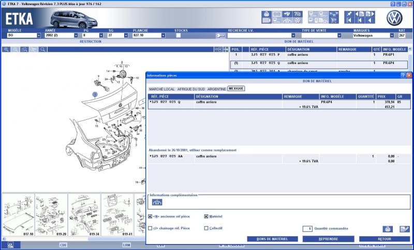The width and height of the screenshot is (414, 250).
Task: Expand the Modèle dropdown
Action: (x=39, y=35)
